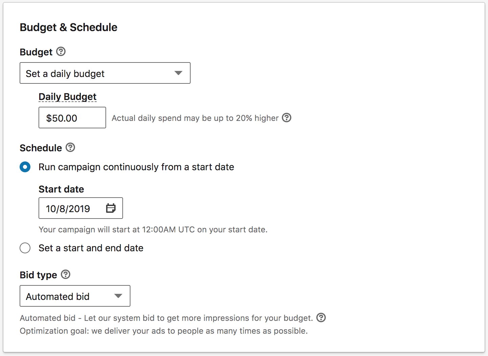Click the Daily Budget amount field

(x=72, y=118)
